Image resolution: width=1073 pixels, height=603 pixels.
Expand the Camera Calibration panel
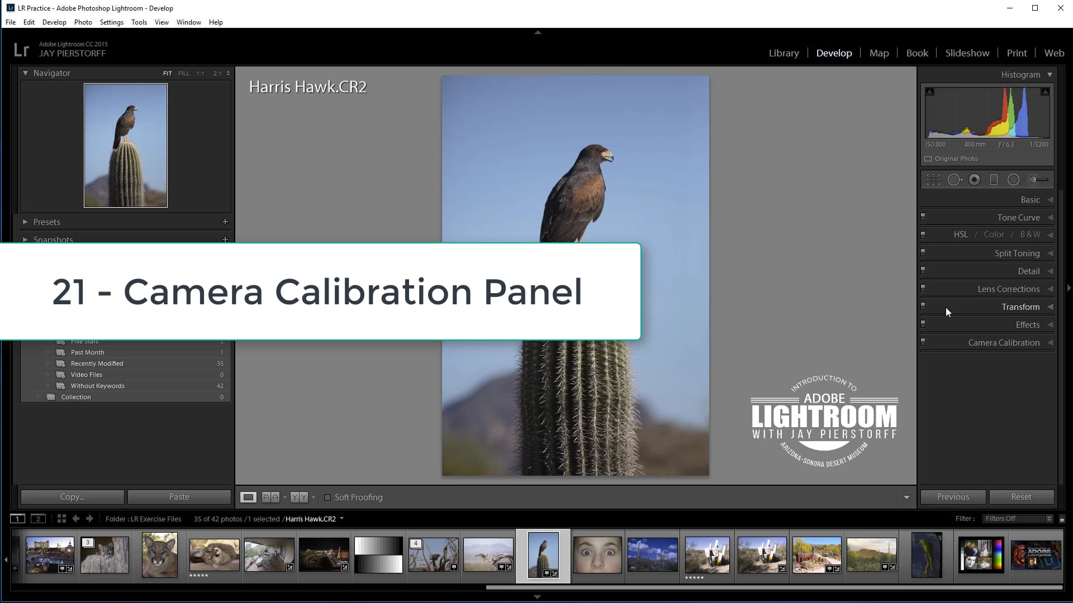[1004, 342]
